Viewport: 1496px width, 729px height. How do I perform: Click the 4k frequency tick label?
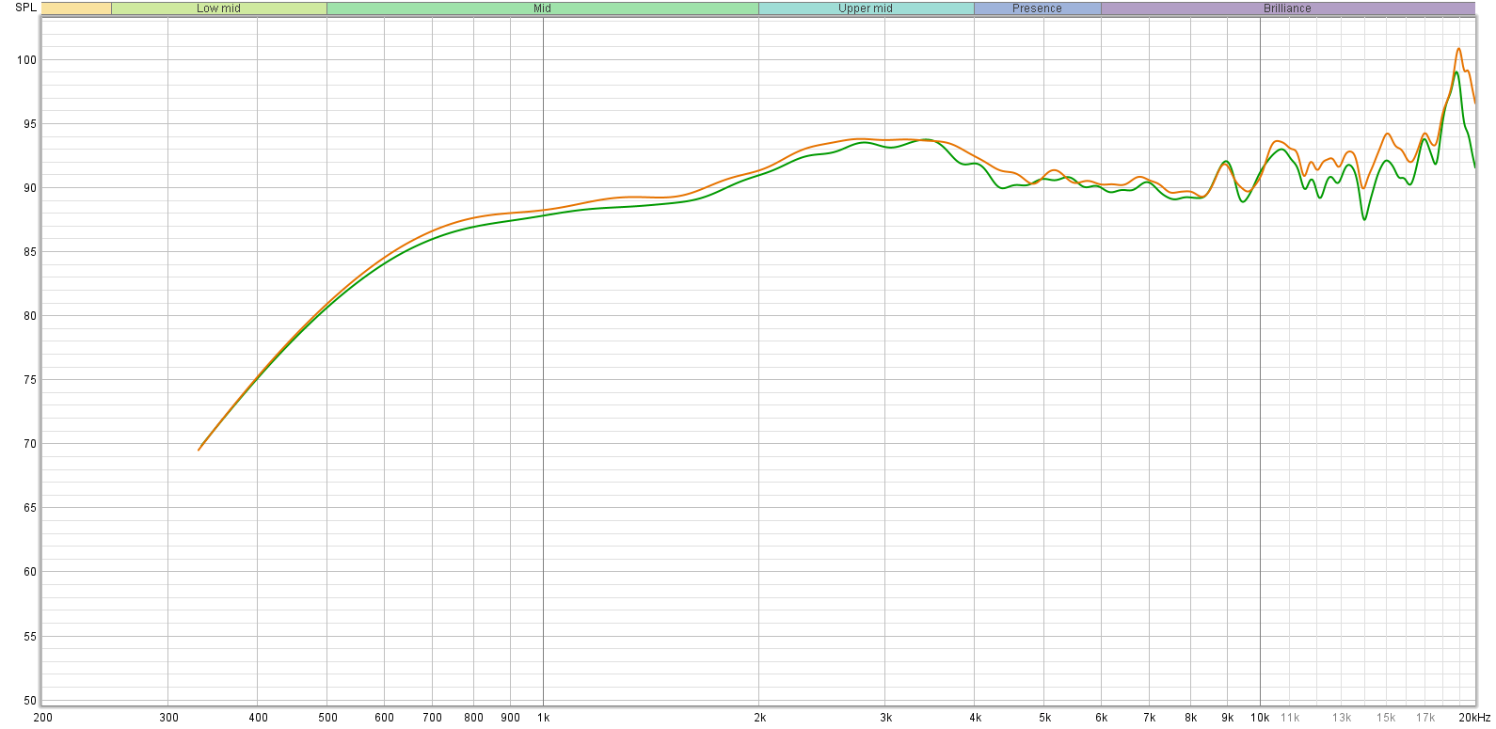(976, 718)
